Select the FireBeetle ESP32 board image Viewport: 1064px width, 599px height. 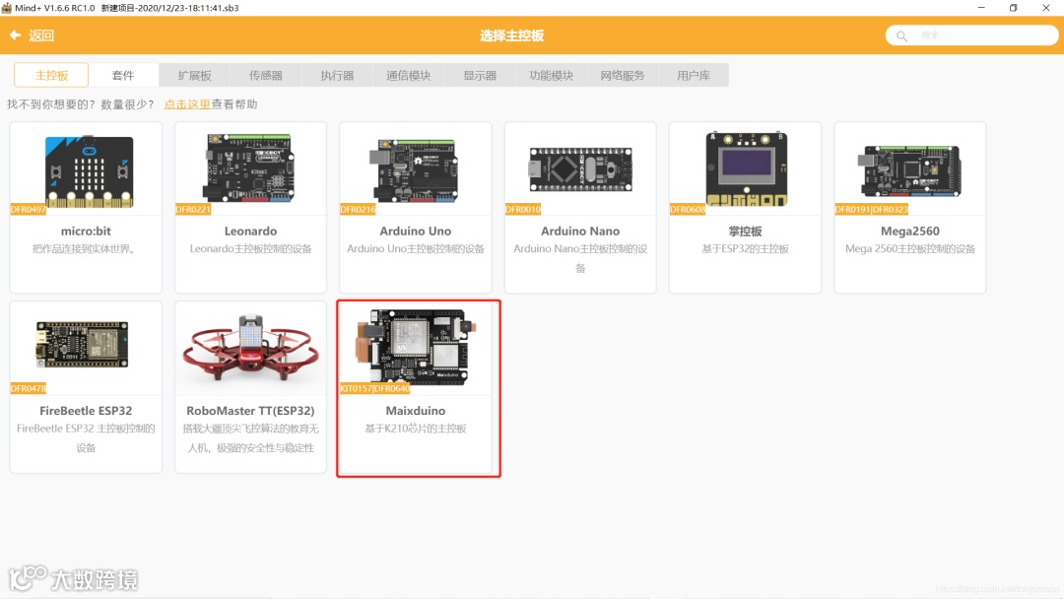pos(82,344)
